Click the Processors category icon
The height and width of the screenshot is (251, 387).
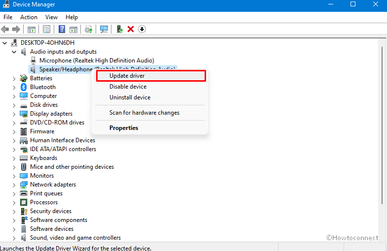pos(24,202)
